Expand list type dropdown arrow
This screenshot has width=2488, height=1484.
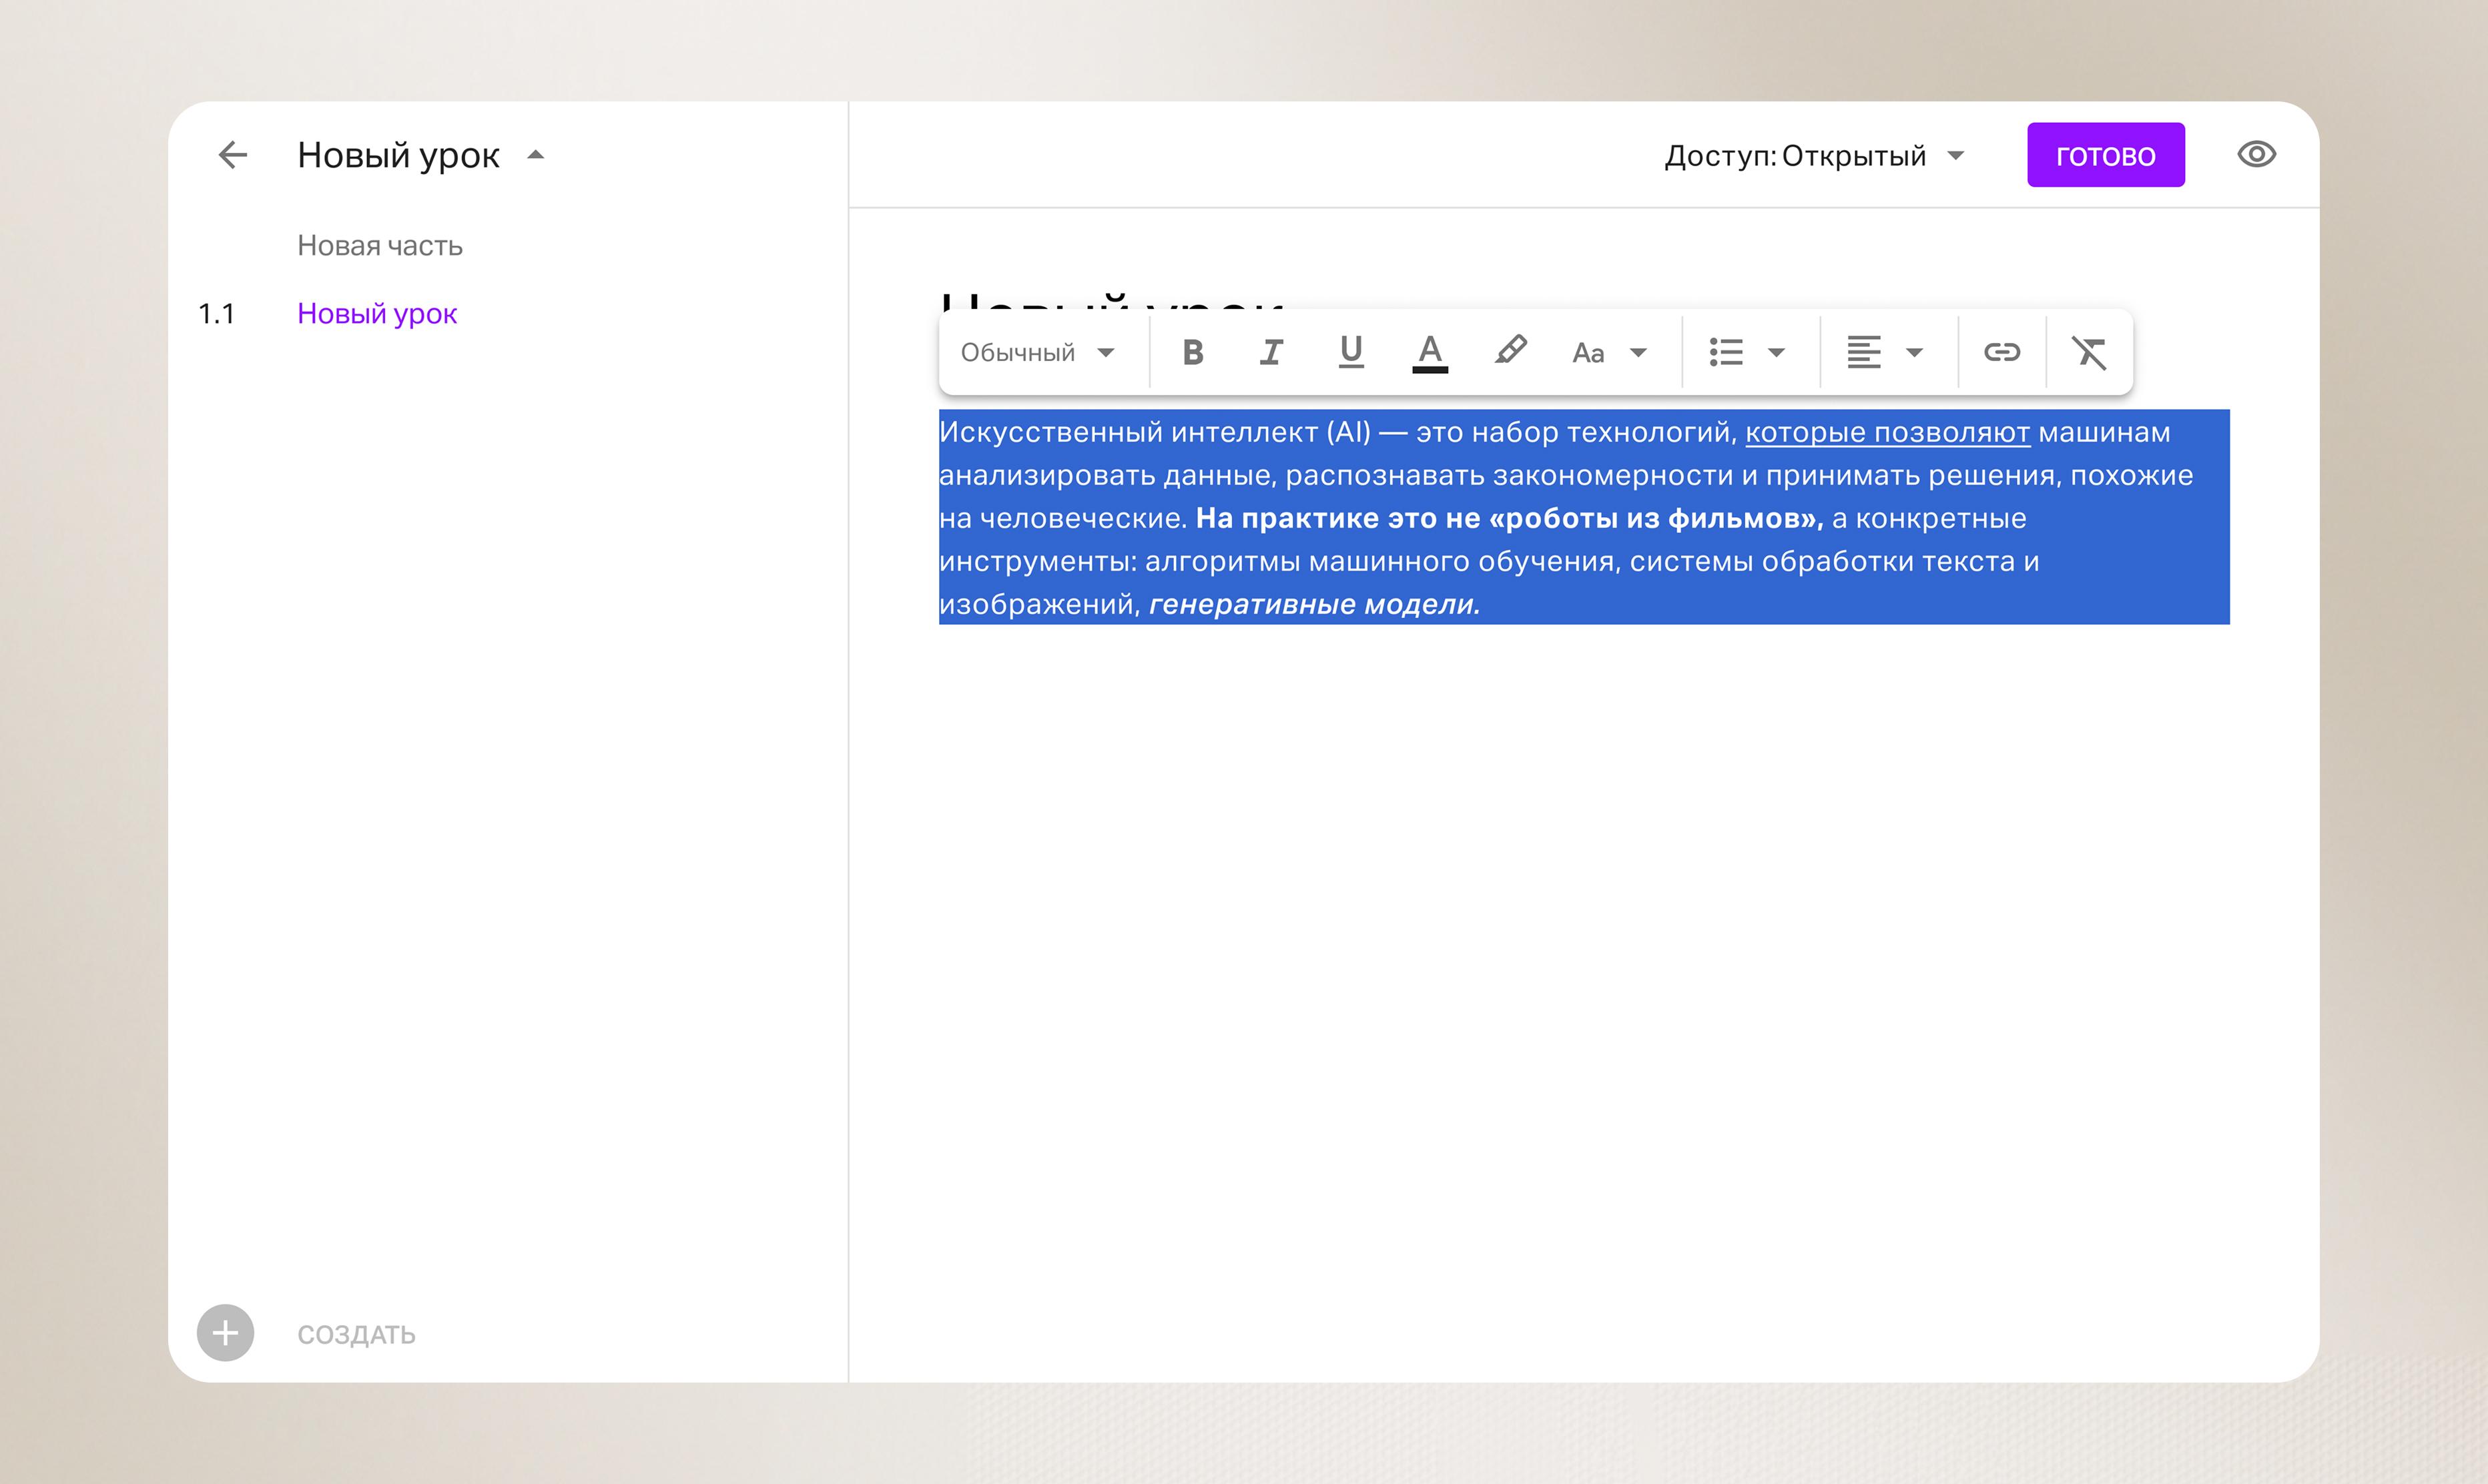click(x=1777, y=352)
